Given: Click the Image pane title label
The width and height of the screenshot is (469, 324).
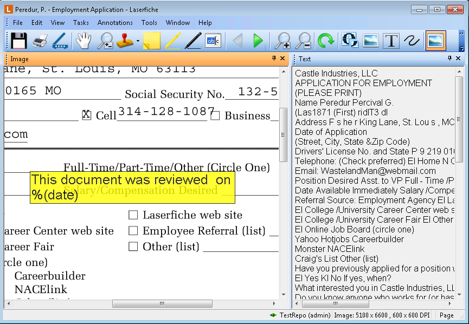Looking at the screenshot, I should click(20, 59).
